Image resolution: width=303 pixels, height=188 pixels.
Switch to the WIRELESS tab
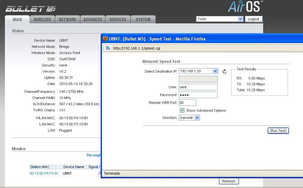pos(42,20)
